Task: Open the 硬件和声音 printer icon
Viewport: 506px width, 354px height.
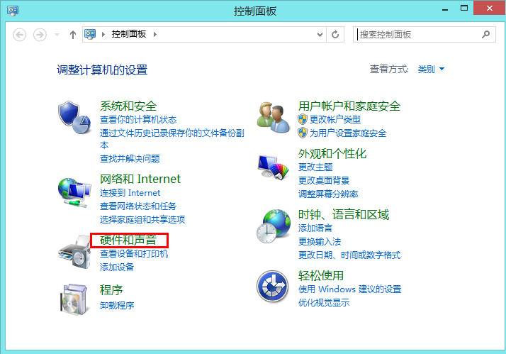Action: pyautogui.click(x=74, y=252)
